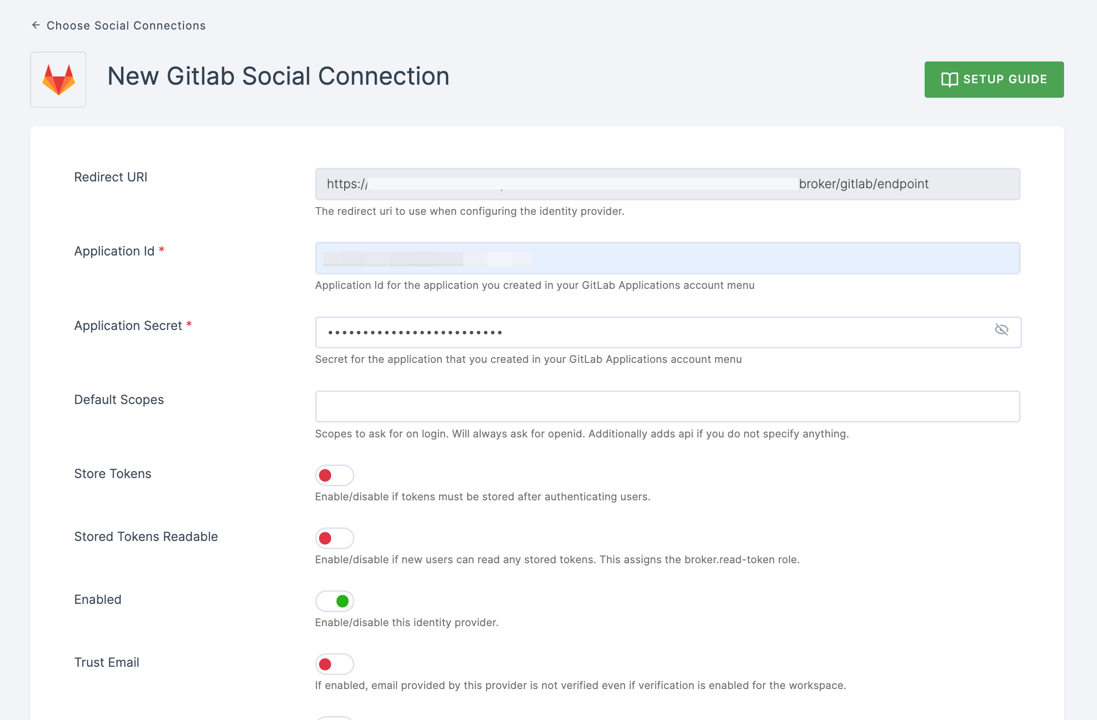Click the Scopes to ask for help text
1097x720 pixels.
pyautogui.click(x=582, y=434)
